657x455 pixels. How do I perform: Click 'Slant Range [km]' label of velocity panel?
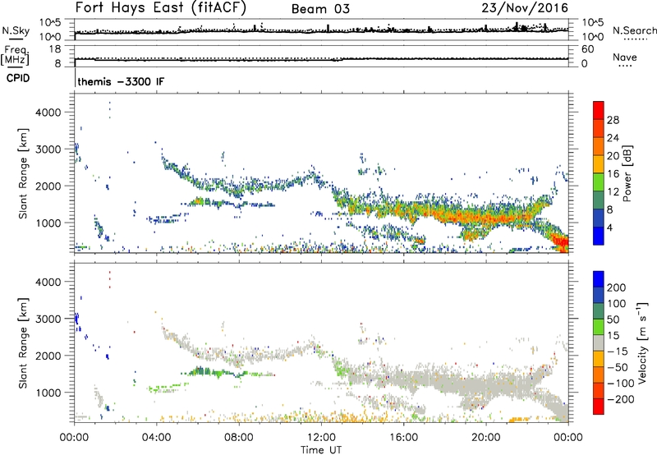pos(23,342)
